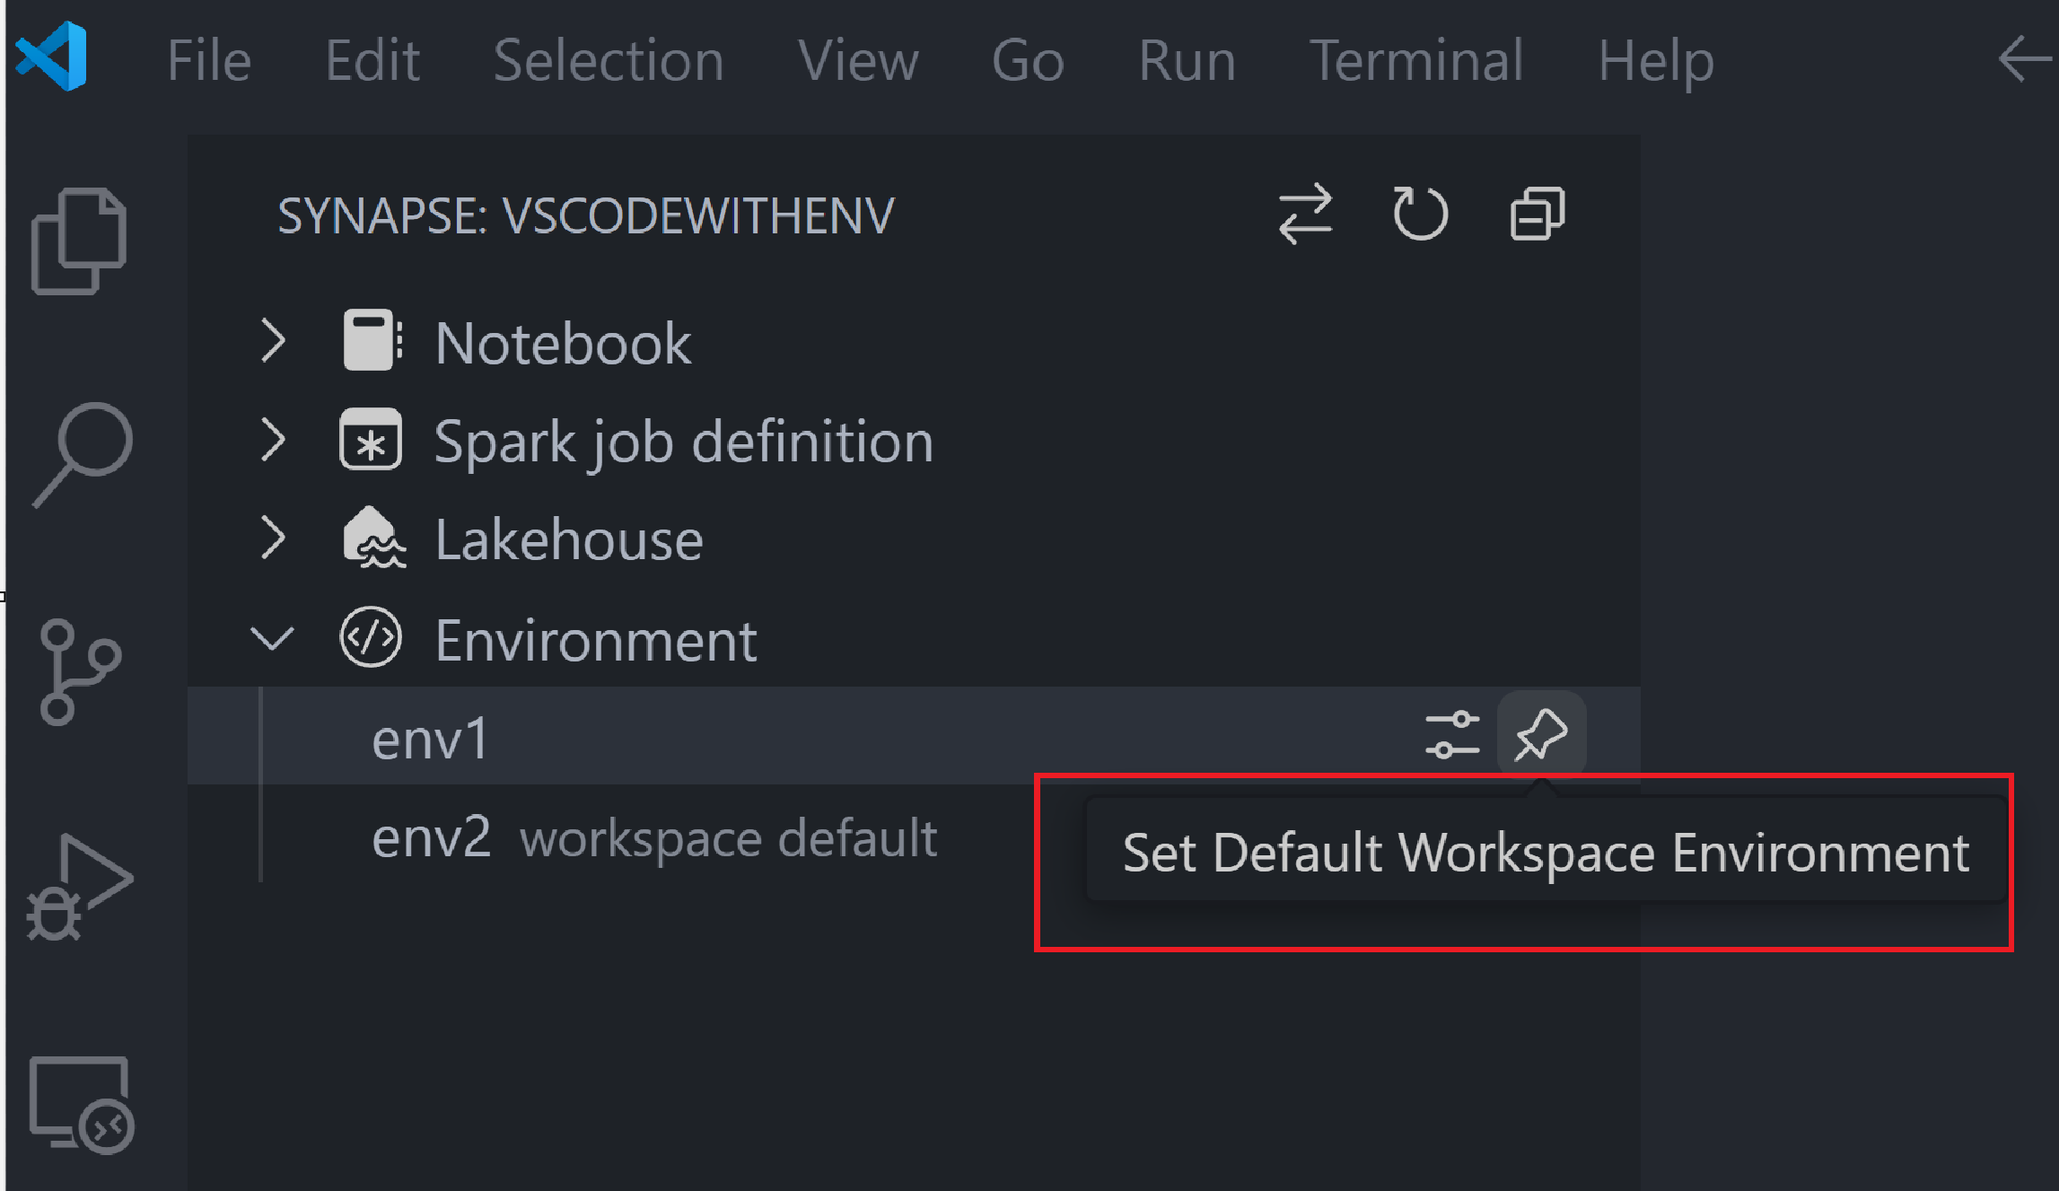The image size is (2059, 1191).
Task: Collapse all tree items icon
Action: pos(1537,214)
